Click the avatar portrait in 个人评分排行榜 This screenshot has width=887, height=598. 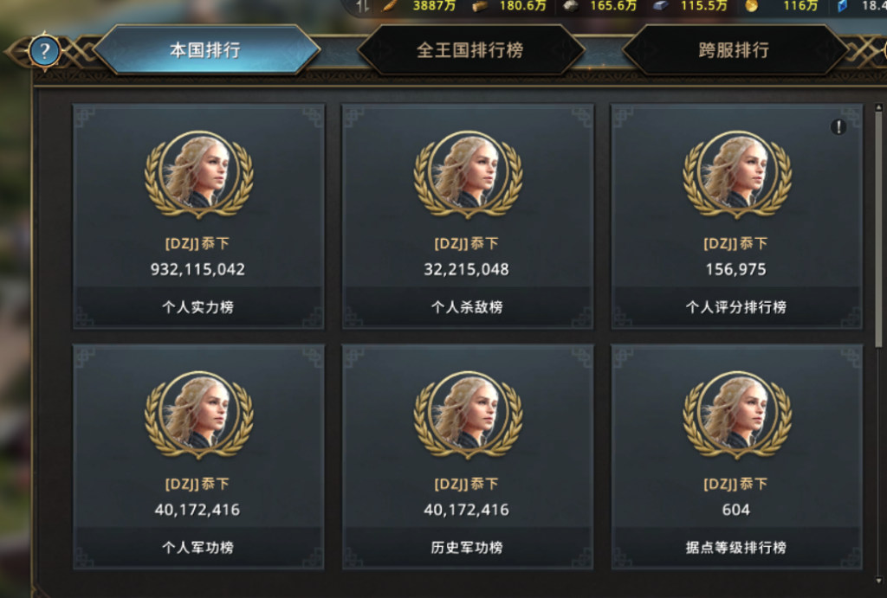click(x=736, y=174)
